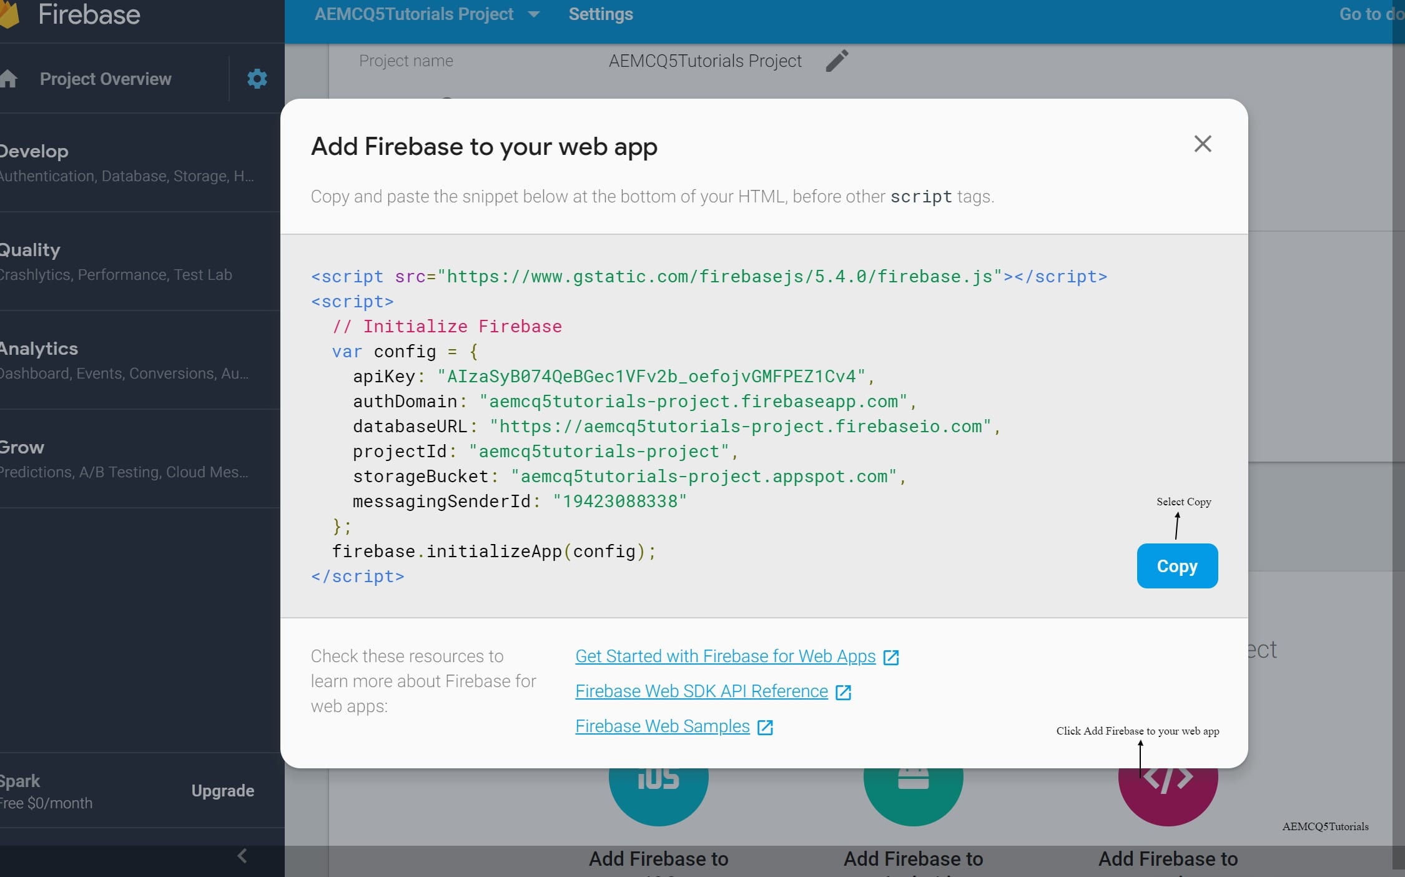Open the AEMCQ5Tutorials Project dropdown arrow

pyautogui.click(x=533, y=14)
